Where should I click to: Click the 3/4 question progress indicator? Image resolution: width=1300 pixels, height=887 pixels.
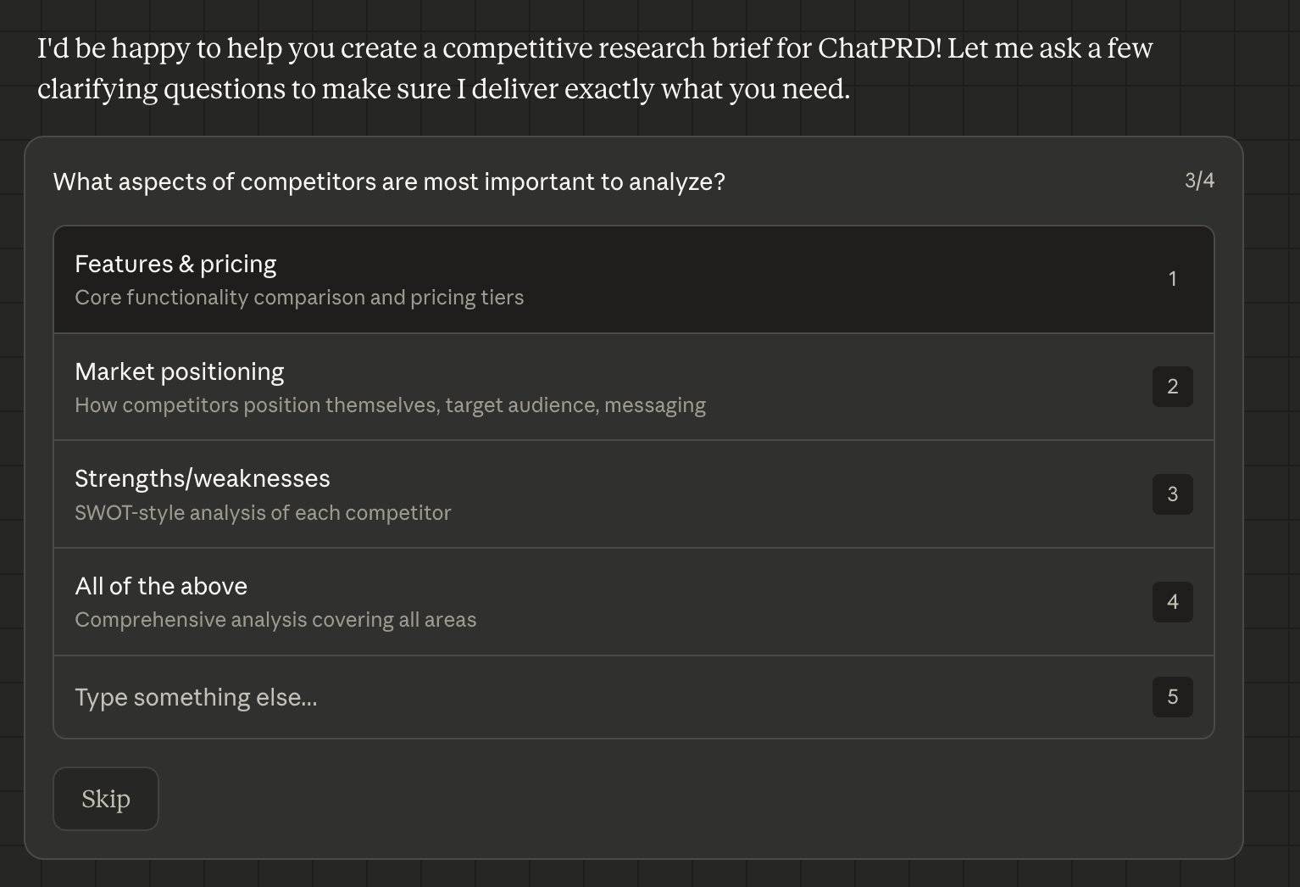tap(1199, 181)
